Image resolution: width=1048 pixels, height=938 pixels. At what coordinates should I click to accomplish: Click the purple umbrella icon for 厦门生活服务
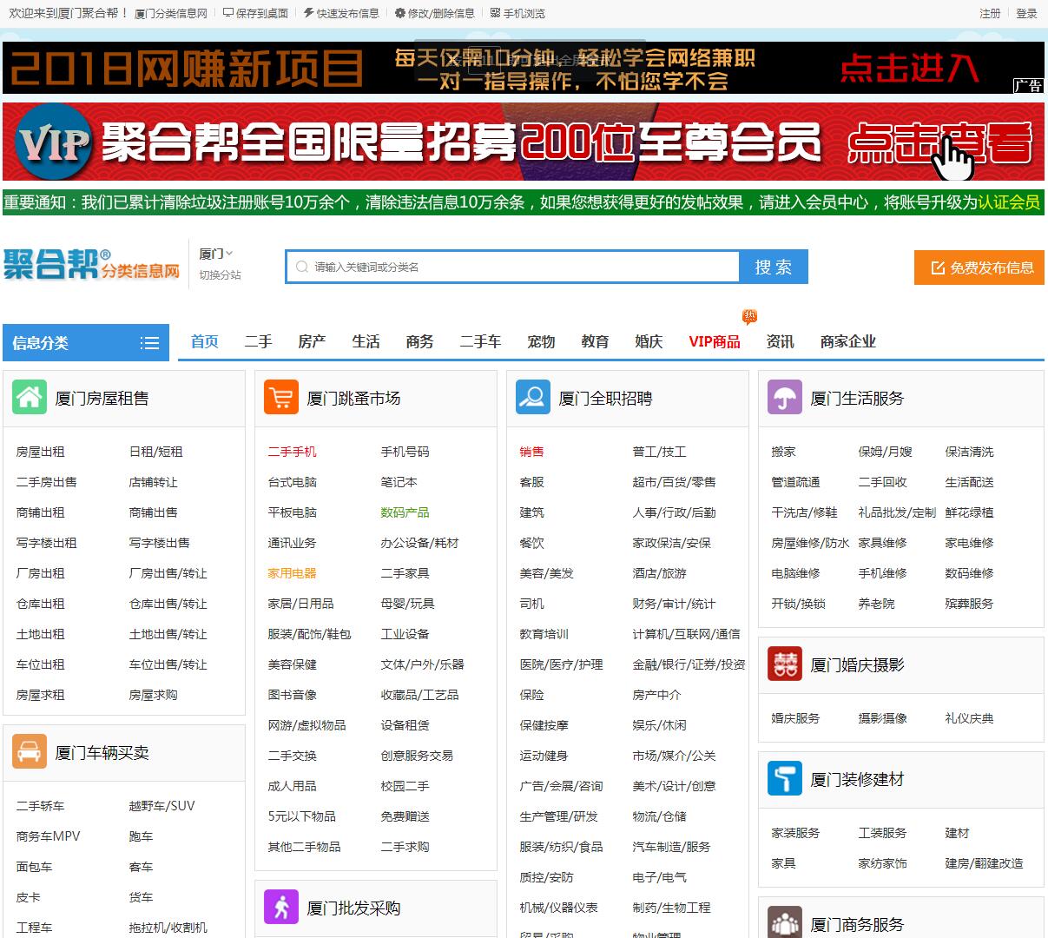point(784,398)
